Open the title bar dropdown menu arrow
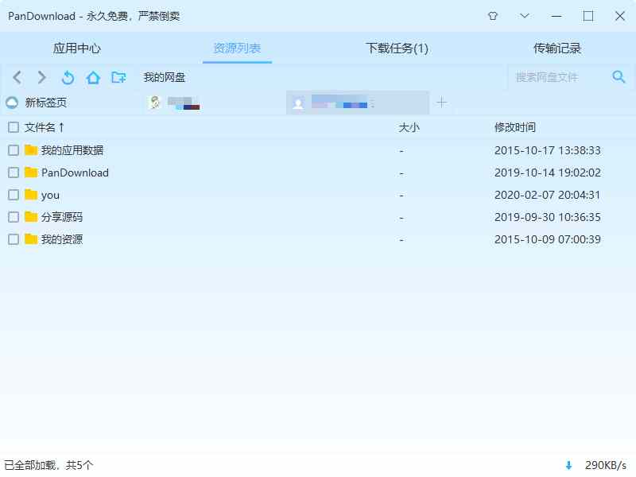 [x=525, y=16]
